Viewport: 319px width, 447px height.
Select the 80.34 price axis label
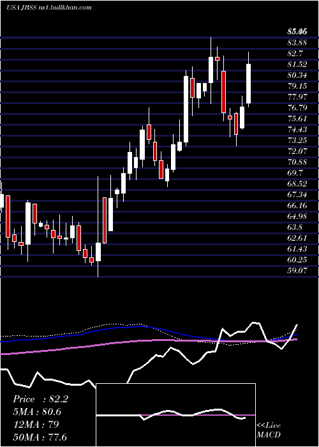pos(297,75)
